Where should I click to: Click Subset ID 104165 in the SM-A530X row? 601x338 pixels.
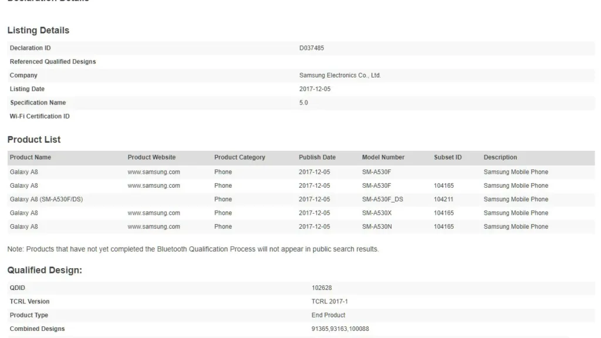(x=444, y=213)
